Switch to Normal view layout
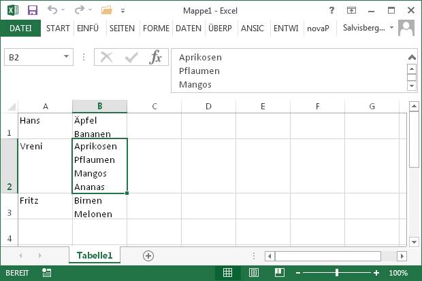Screen dimensions: 422x281 [228, 273]
